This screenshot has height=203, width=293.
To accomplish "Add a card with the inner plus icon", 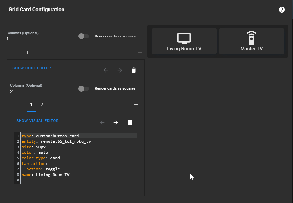I will click(x=136, y=104).
